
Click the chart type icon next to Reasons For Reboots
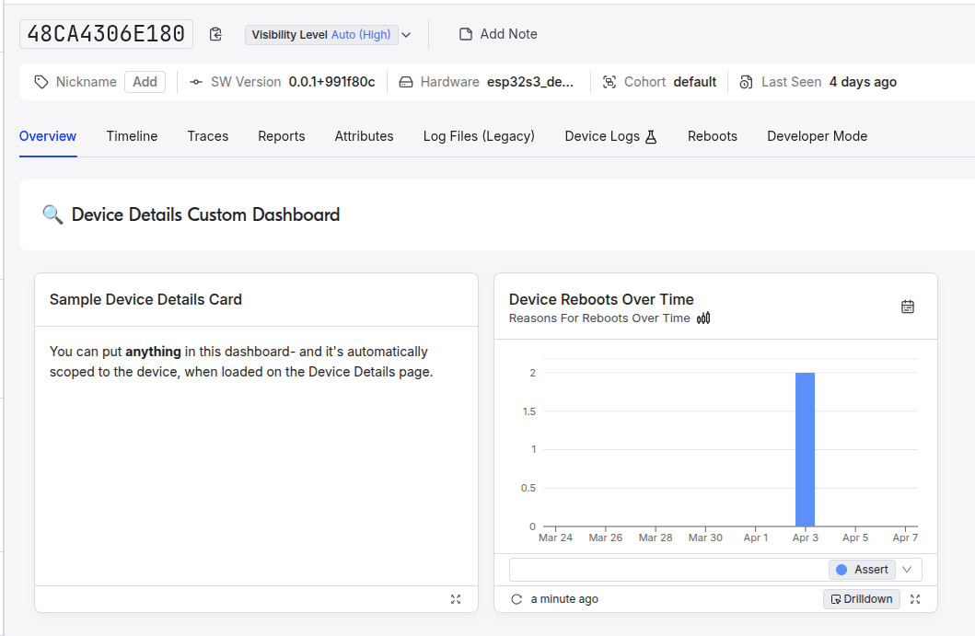coord(702,318)
